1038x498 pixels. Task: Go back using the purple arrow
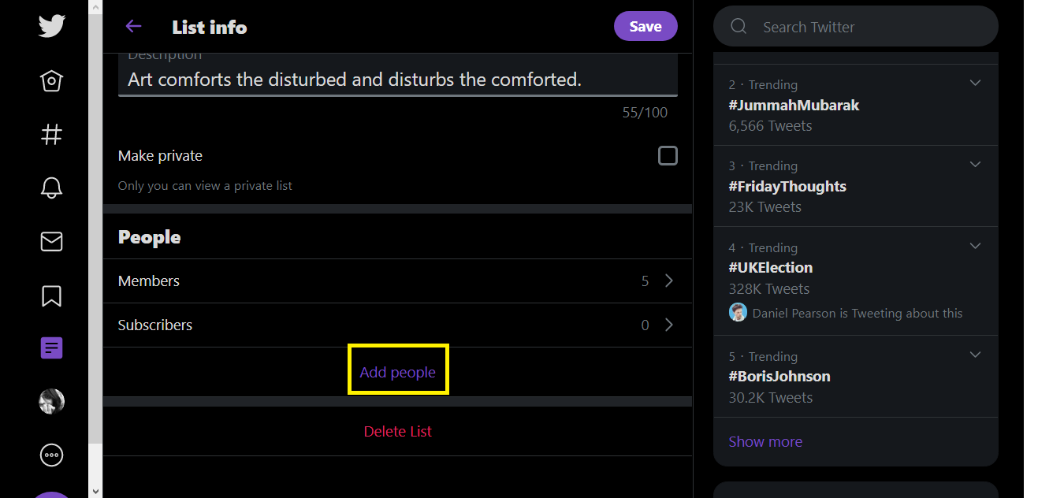point(133,26)
